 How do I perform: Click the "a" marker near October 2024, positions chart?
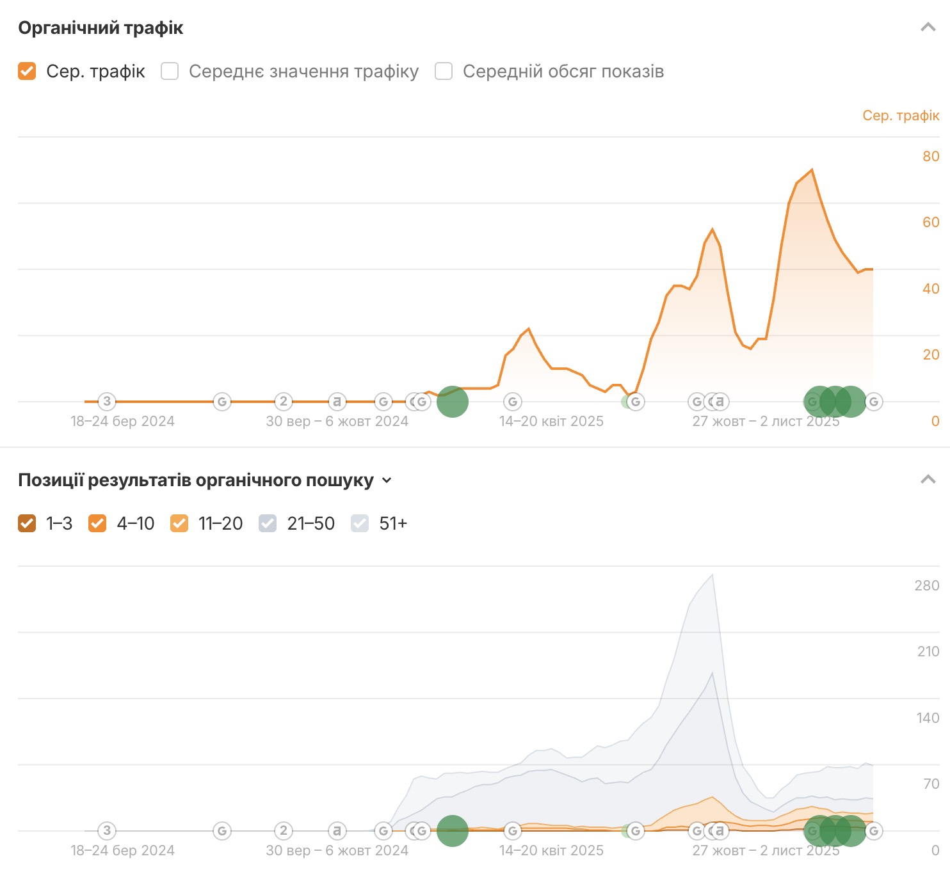pos(337,831)
